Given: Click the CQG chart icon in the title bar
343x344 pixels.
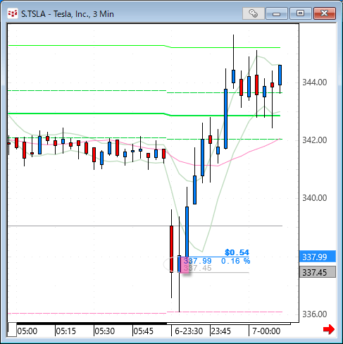Looking at the screenshot, I should coord(13,13).
